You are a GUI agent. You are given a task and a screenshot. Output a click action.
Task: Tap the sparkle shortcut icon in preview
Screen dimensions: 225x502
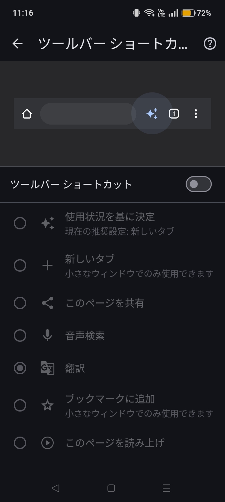152,114
